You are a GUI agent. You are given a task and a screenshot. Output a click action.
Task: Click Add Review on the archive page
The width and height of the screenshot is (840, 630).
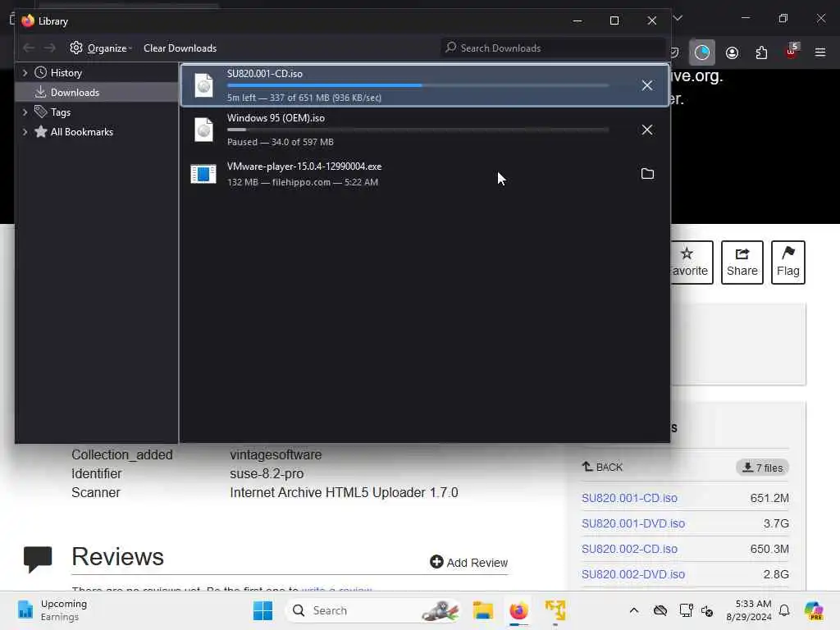pos(468,563)
